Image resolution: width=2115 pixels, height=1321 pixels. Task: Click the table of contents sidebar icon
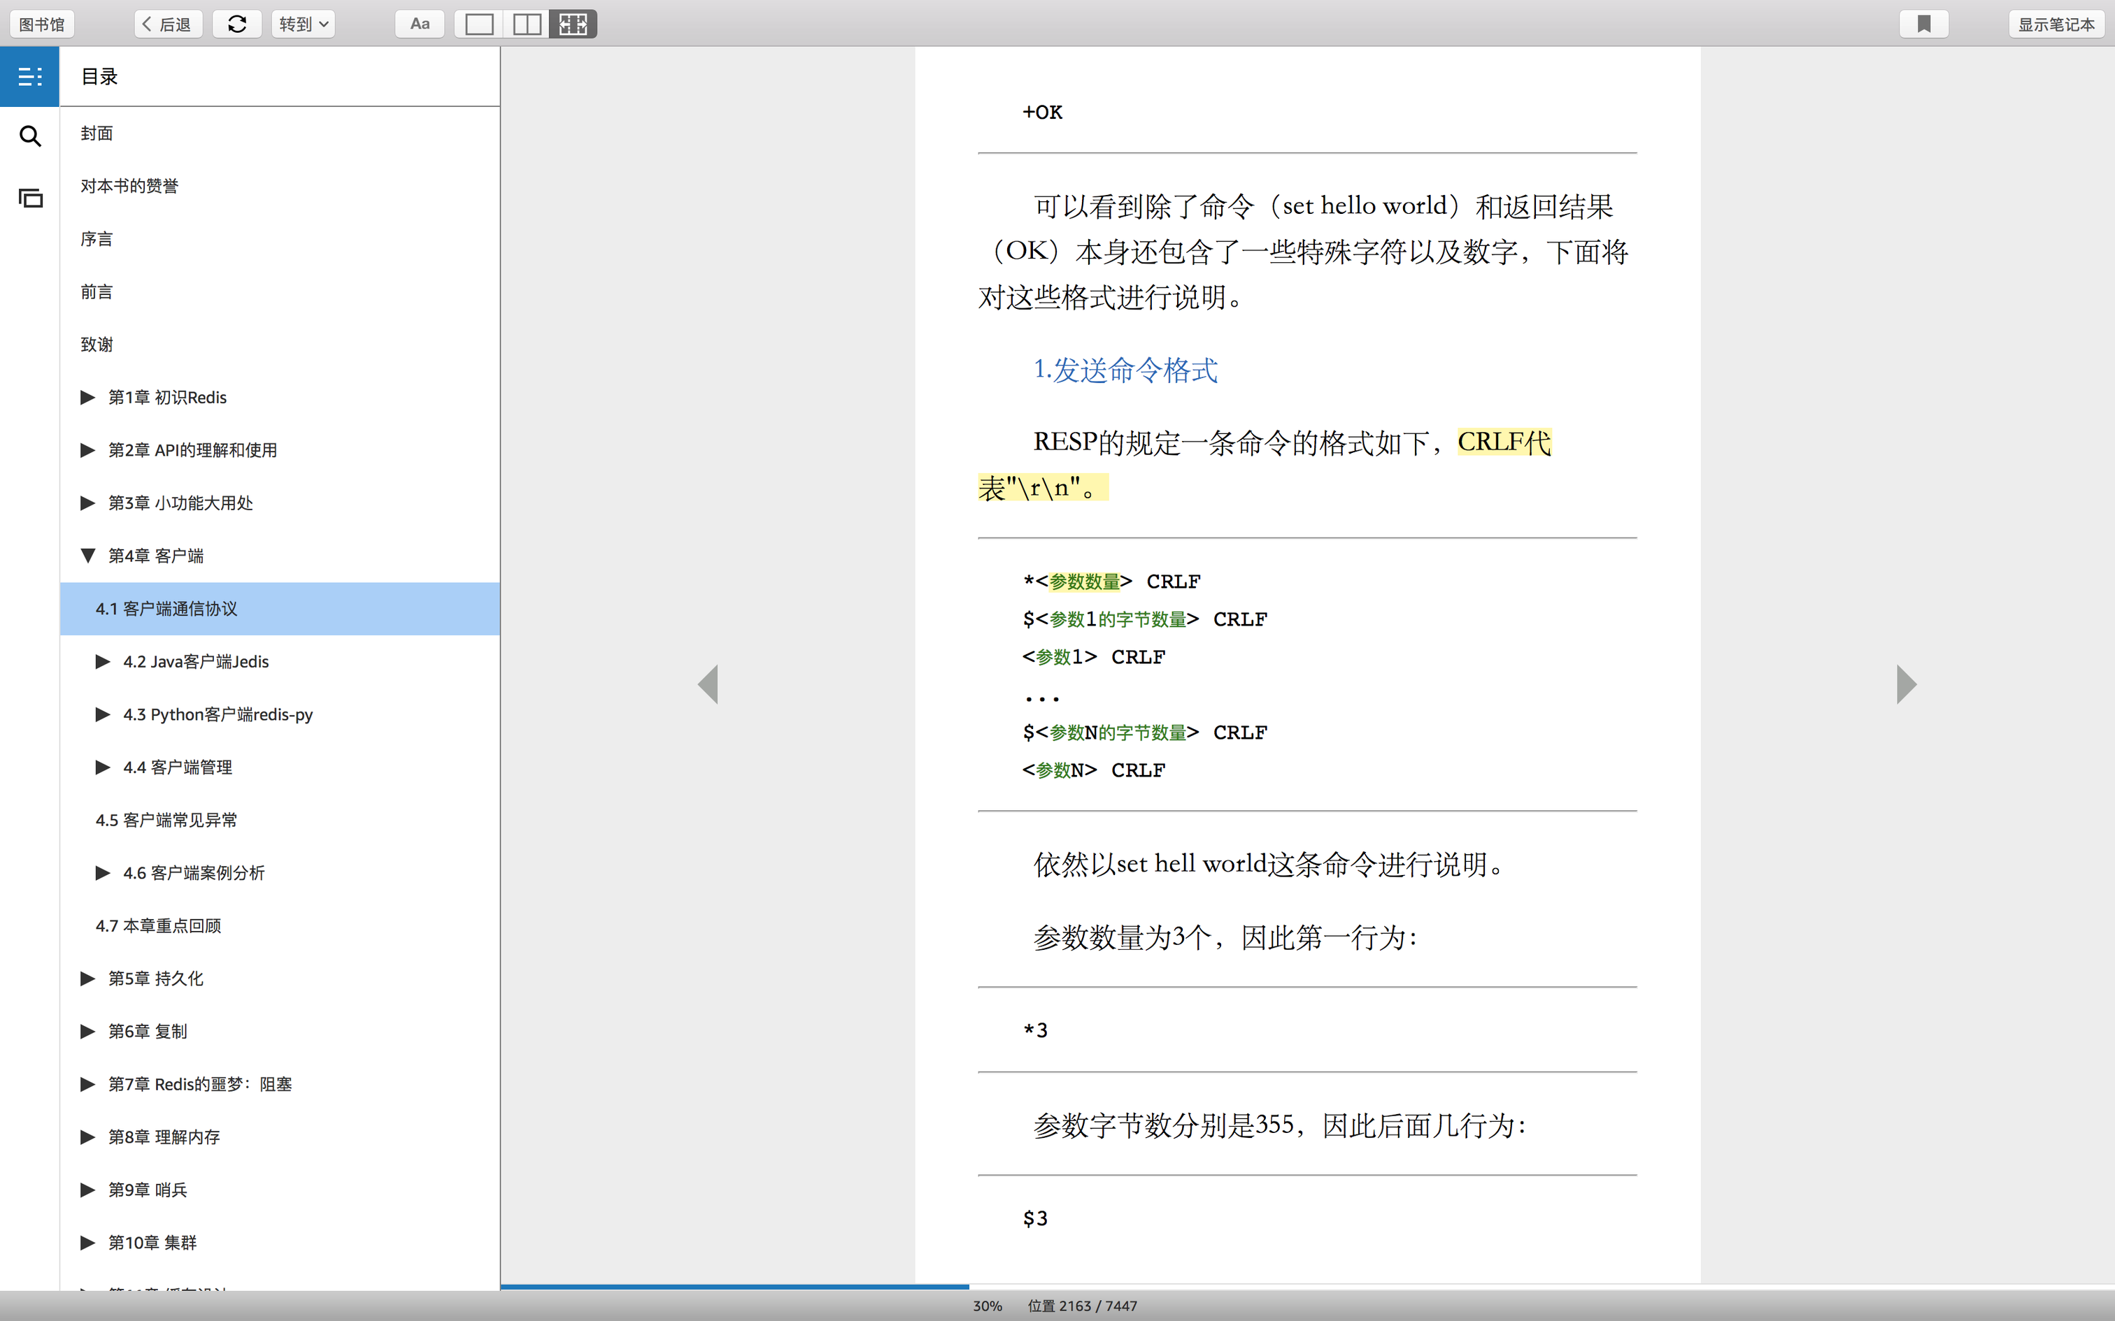click(x=29, y=77)
